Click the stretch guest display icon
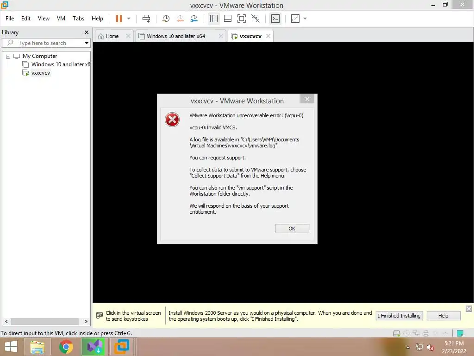This screenshot has height=356, width=474. (x=295, y=19)
